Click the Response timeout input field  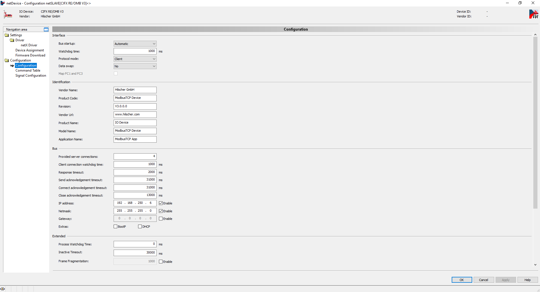tap(135, 172)
